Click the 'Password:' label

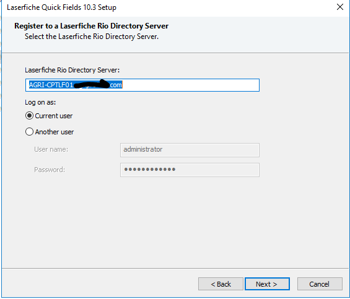coord(50,170)
